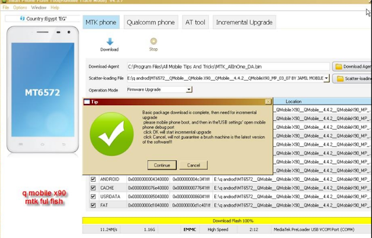Click the blue Download arrow icon
This screenshot has height=238, width=372.
pos(110,42)
